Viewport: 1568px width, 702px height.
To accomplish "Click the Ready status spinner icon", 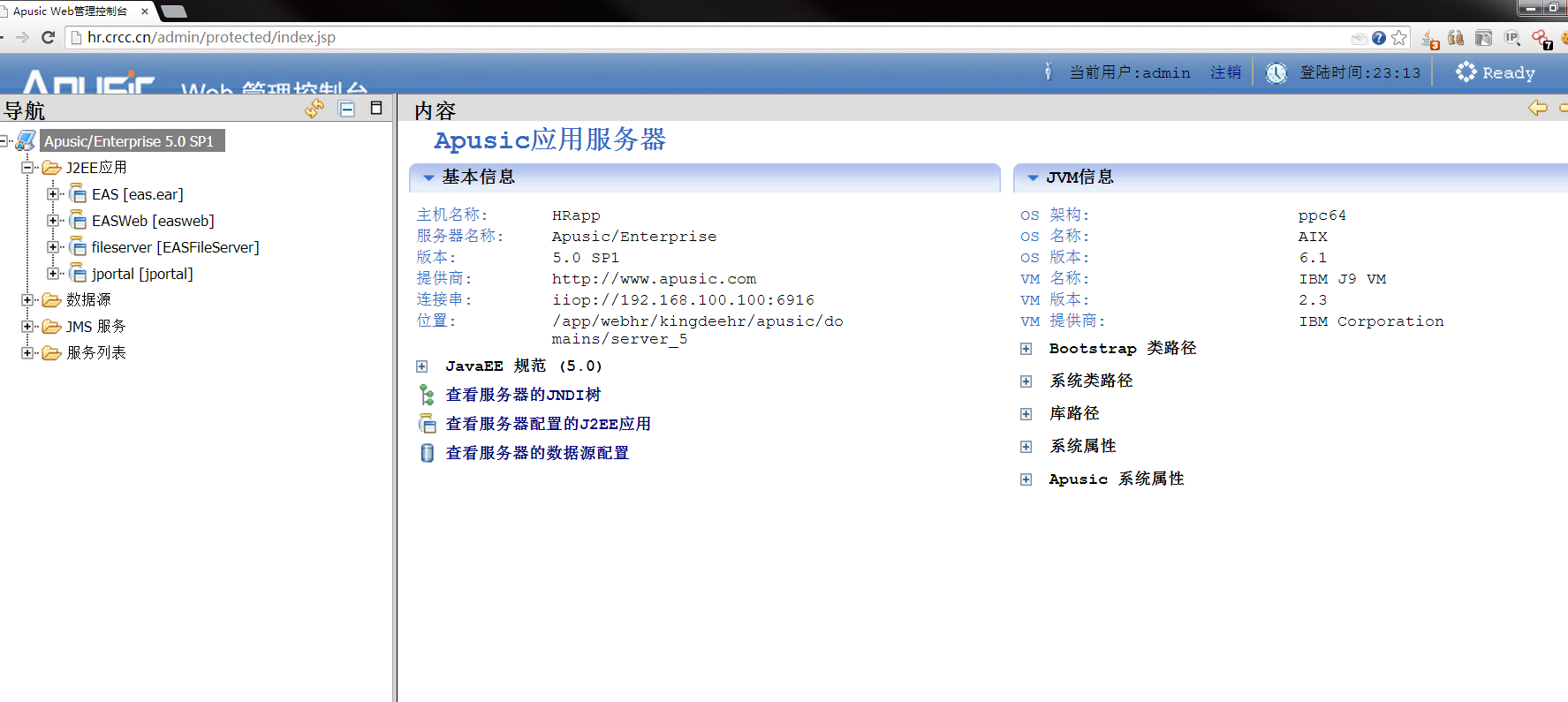I will coord(1466,72).
